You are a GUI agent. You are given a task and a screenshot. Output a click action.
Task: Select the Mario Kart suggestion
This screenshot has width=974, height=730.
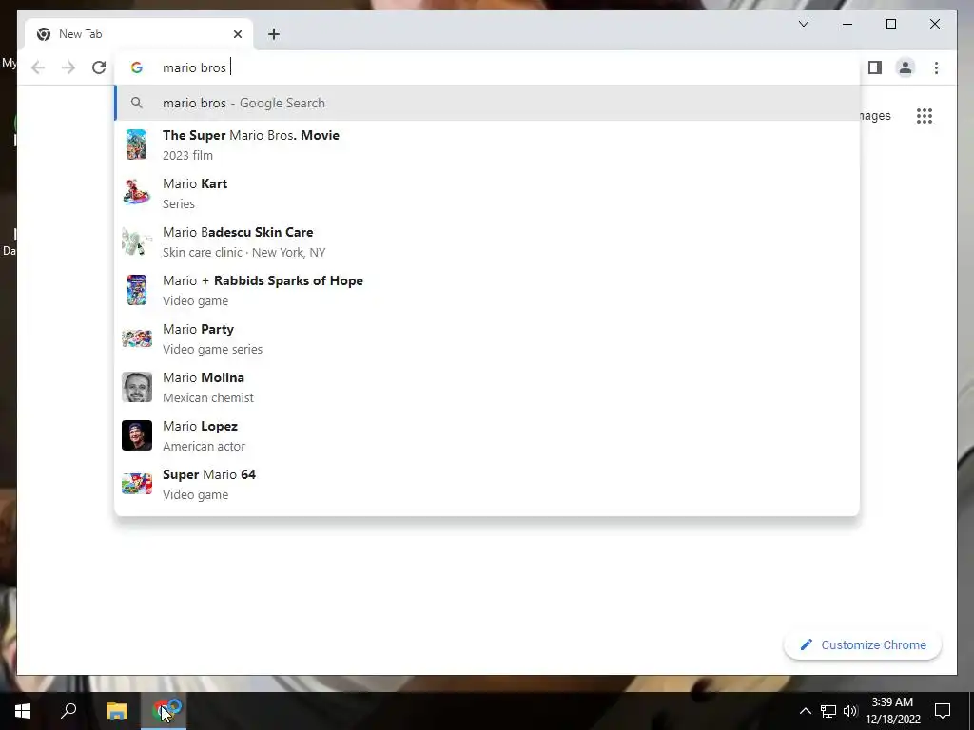click(x=487, y=193)
